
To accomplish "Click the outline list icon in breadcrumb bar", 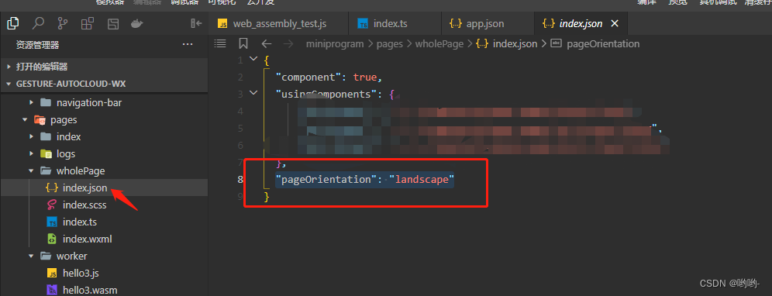I will point(220,44).
